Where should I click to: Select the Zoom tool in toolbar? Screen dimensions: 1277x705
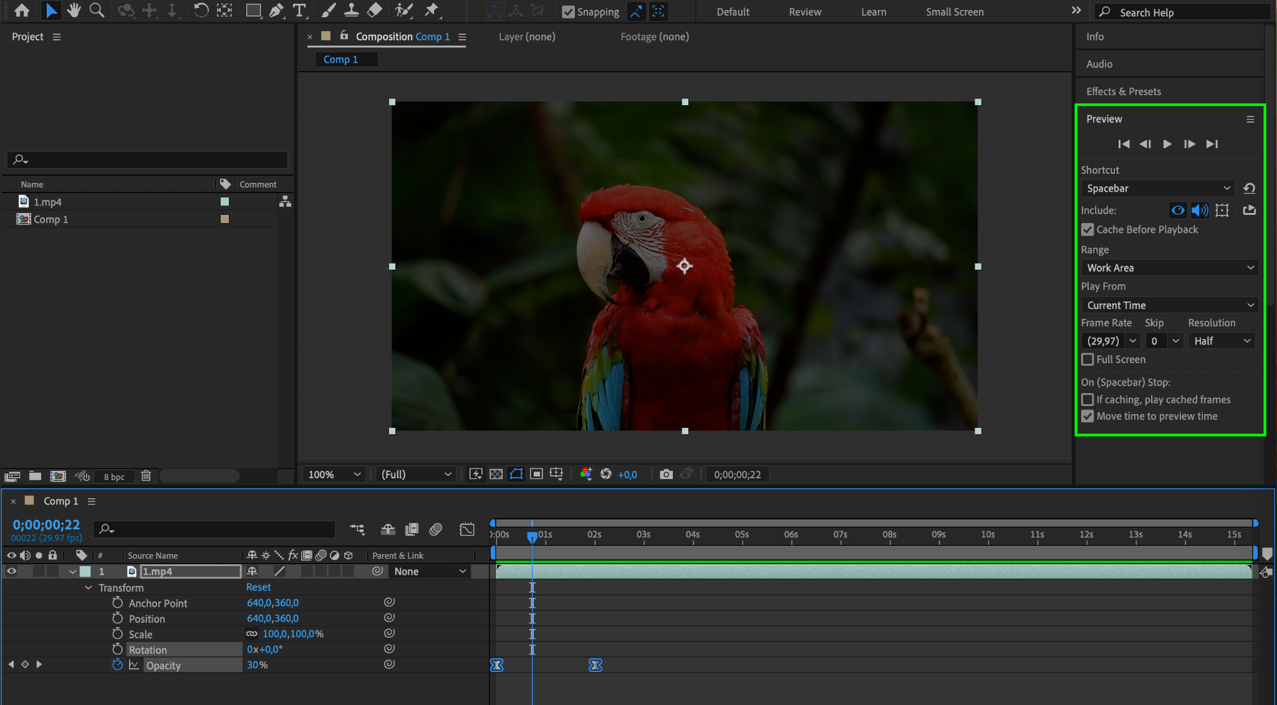(x=97, y=11)
